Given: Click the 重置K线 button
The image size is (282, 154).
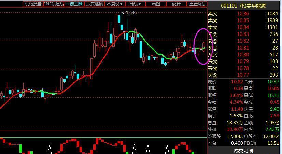Looking at the screenshot, I should pos(197,4).
